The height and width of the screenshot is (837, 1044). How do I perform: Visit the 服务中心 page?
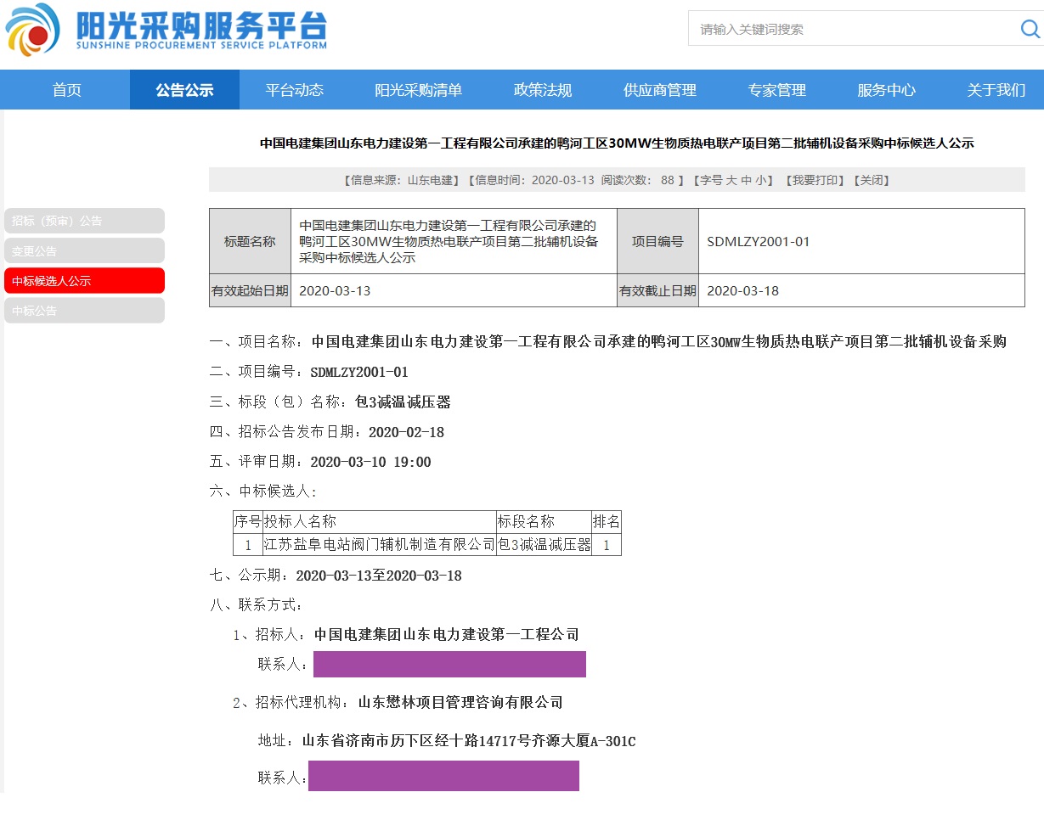click(886, 90)
